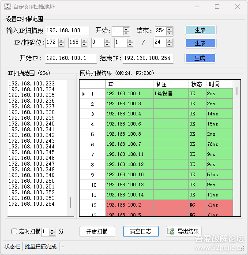Click the 1号设备 remark cell

[x=171, y=93]
